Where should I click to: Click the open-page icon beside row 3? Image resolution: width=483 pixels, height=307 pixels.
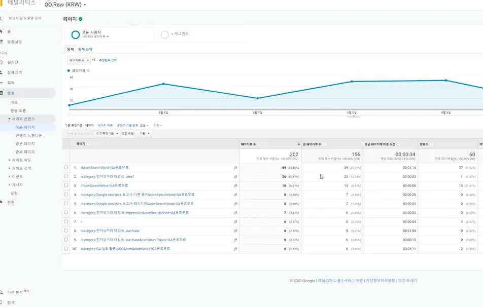coord(235,185)
